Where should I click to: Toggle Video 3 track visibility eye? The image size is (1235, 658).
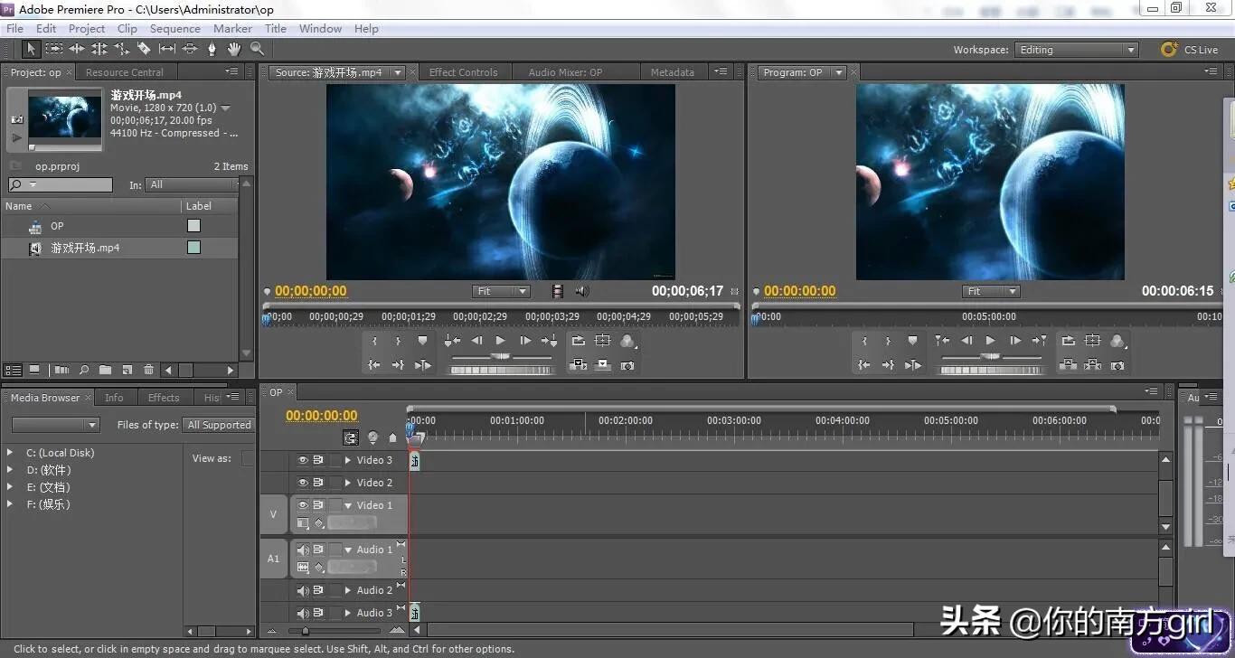click(x=303, y=460)
